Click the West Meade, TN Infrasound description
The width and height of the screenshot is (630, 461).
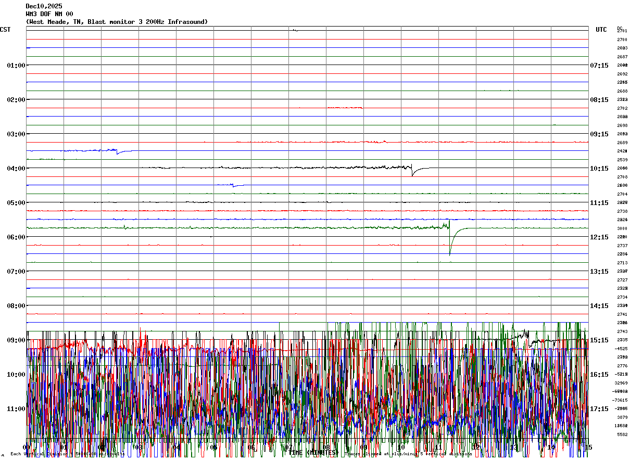[x=117, y=22]
